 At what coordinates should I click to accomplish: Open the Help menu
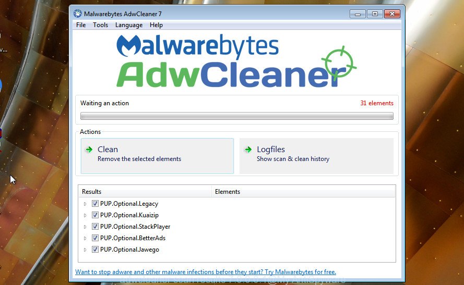point(156,25)
